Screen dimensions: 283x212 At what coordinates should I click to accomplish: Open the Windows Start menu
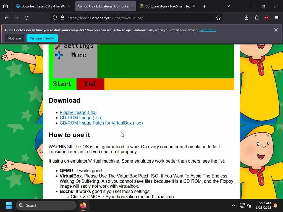point(9,205)
